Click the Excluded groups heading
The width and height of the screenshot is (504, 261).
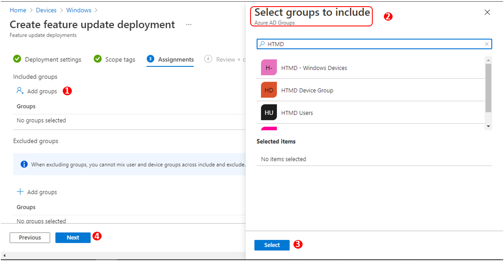(36, 141)
